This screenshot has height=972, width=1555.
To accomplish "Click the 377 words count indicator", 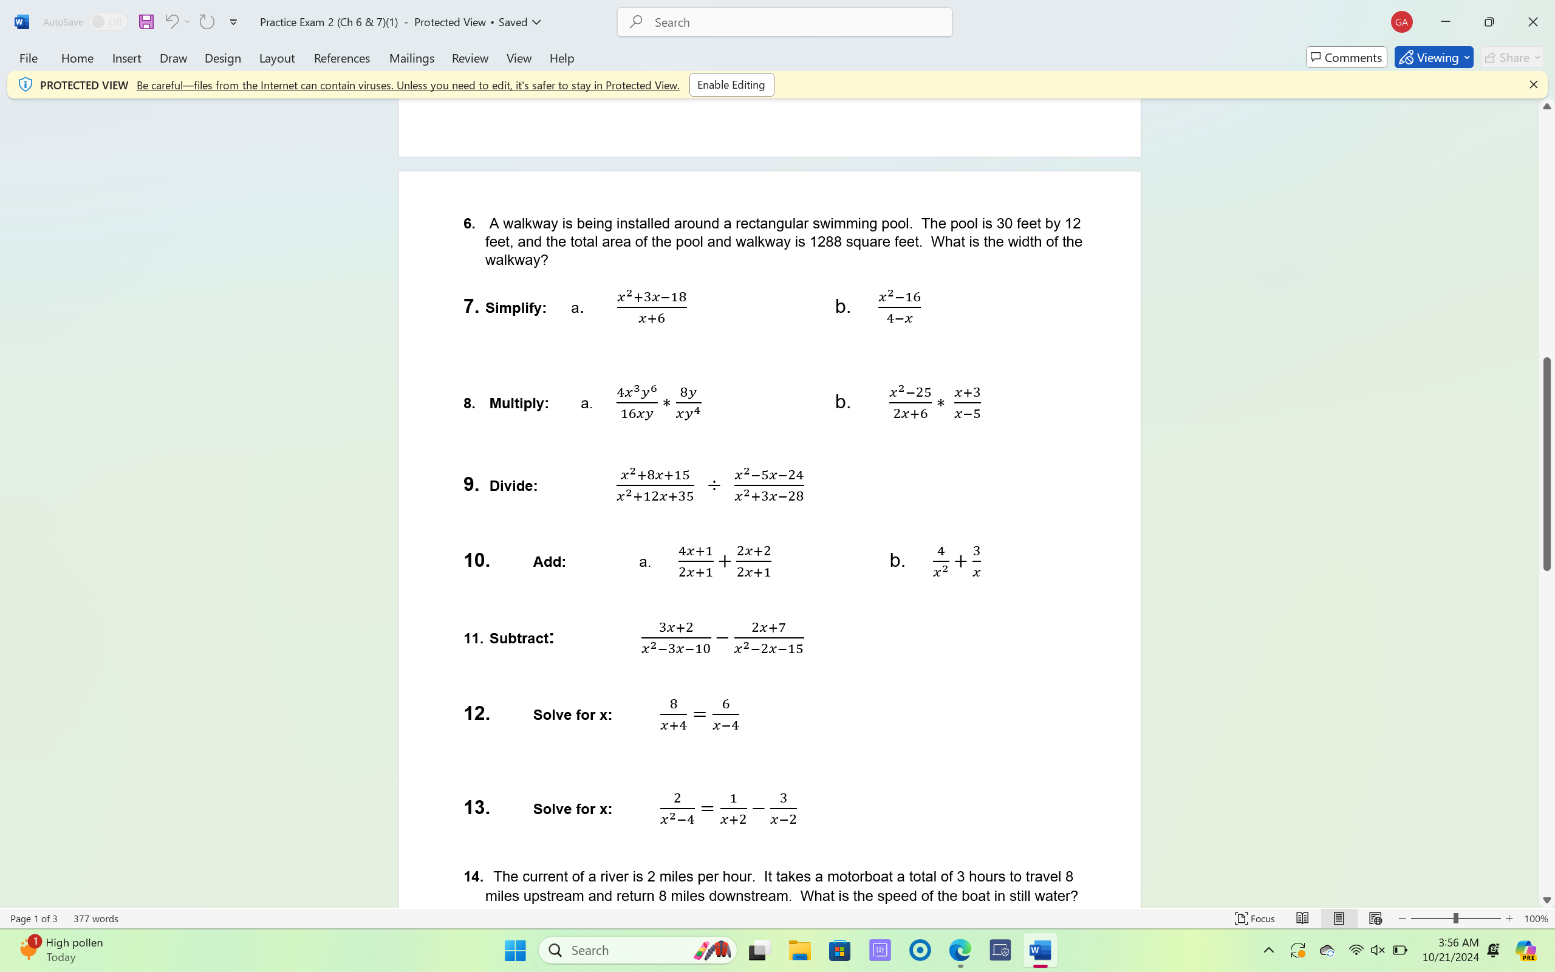I will coord(96,919).
